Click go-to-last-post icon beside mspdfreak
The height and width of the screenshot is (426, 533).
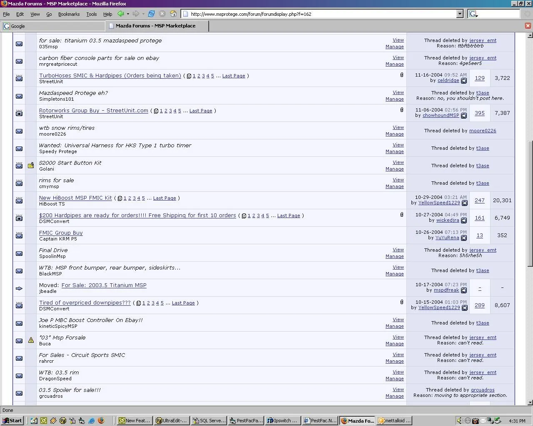tap(464, 290)
